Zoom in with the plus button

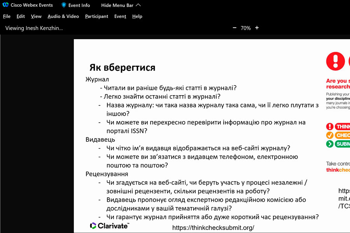click(257, 28)
